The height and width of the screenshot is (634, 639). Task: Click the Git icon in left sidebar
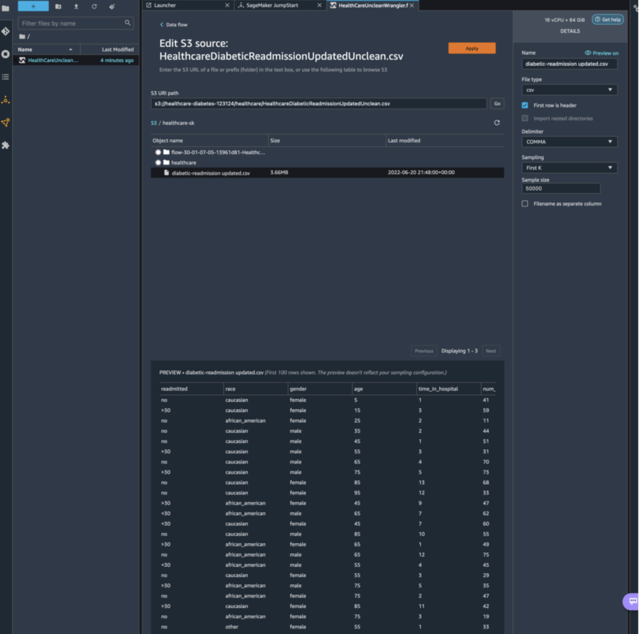[x=5, y=31]
